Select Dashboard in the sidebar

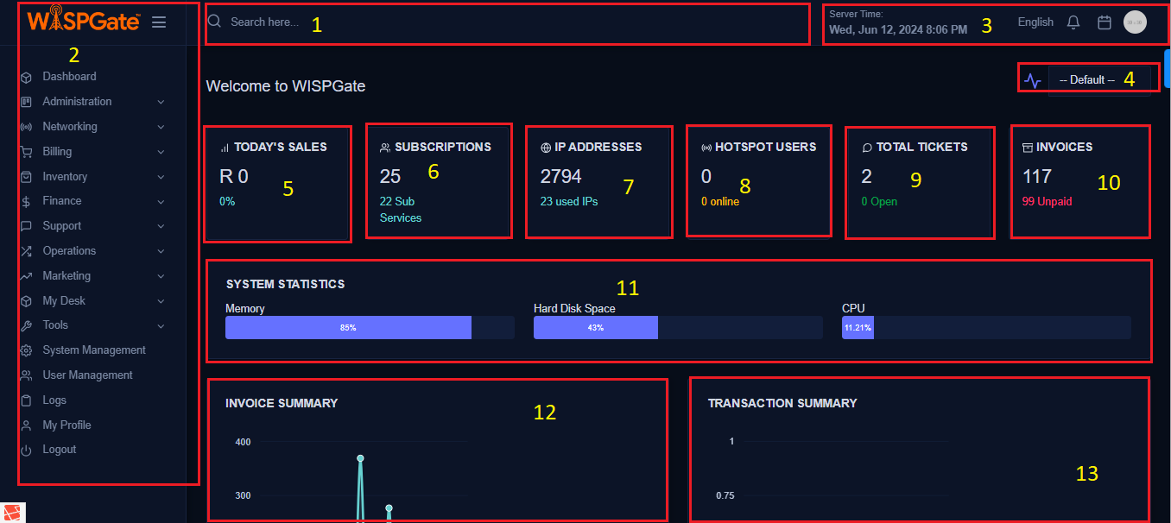[x=69, y=76]
